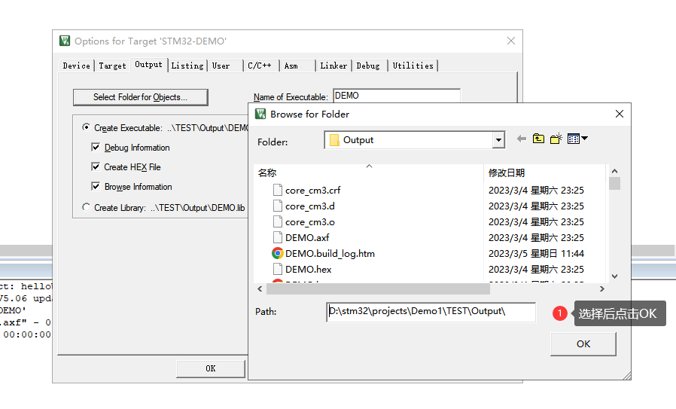Screen dimensions: 676x409
Task: Select file name core_cm3.d
Action: (x=310, y=206)
